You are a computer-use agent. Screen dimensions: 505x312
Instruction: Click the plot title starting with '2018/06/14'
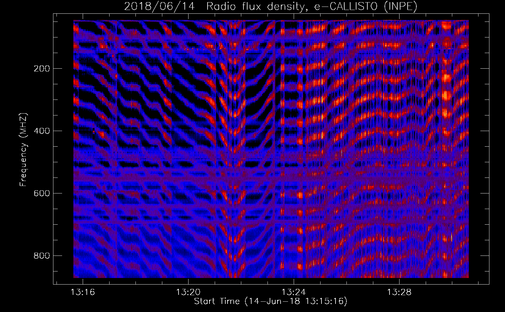tap(271, 6)
